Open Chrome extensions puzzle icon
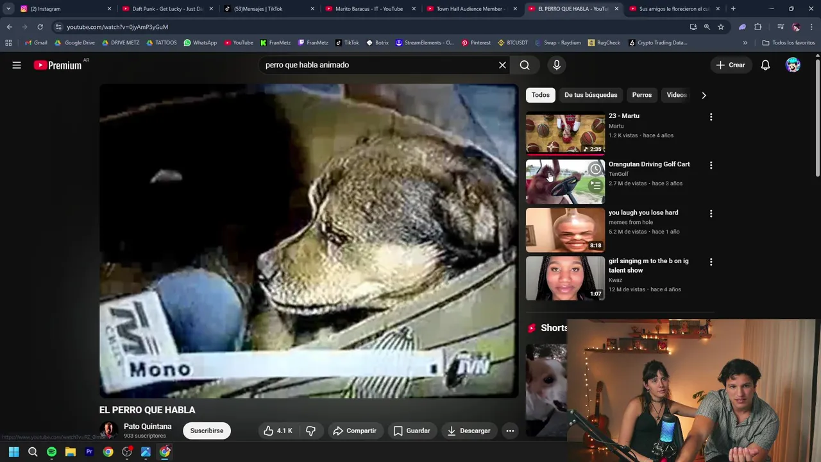This screenshot has height=462, width=821. [758, 27]
